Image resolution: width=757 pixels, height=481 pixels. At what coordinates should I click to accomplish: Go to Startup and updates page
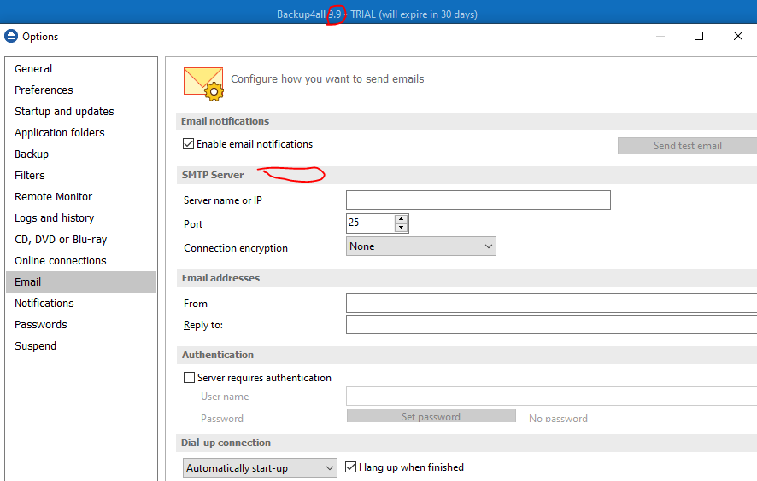pos(81,112)
